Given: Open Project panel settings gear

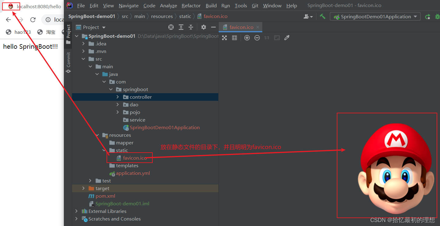Looking at the screenshot, I should pos(204,27).
